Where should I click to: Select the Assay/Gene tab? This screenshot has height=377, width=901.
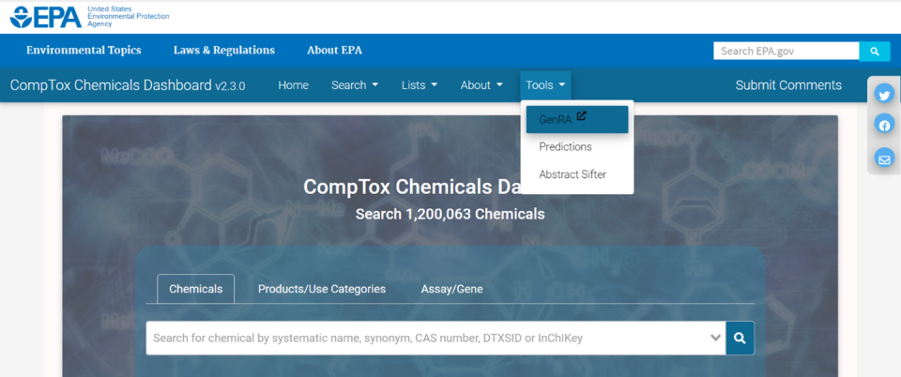(x=451, y=289)
